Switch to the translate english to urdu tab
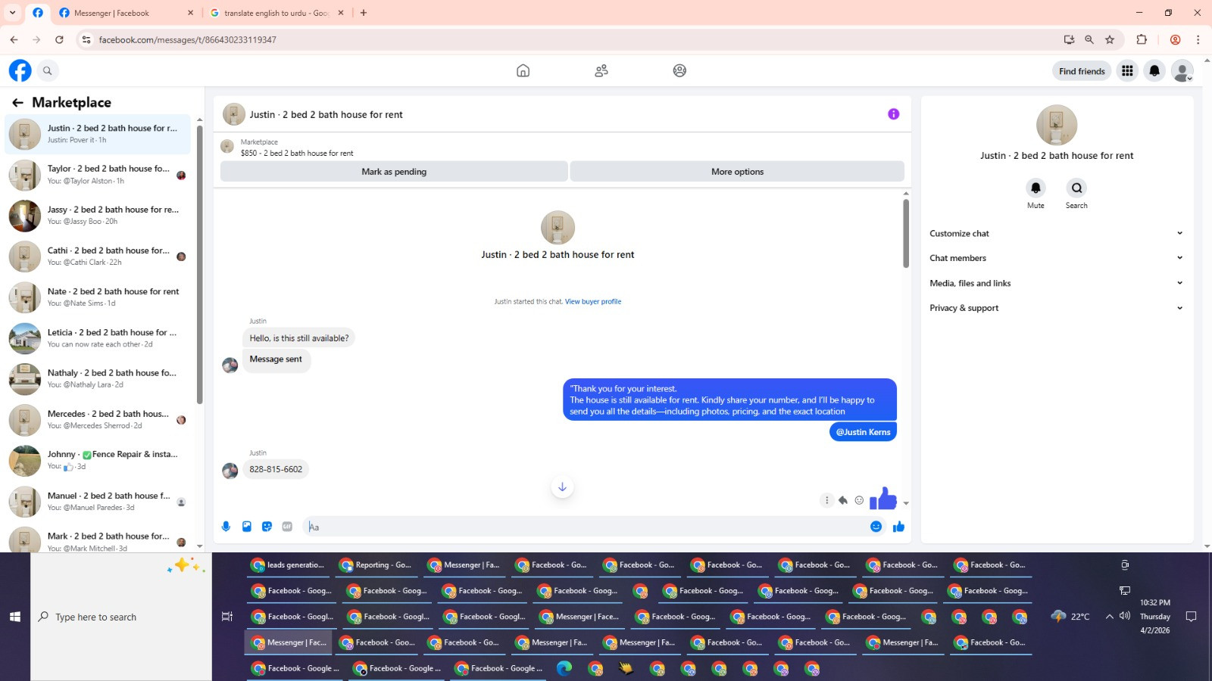The width and height of the screenshot is (1212, 681). pos(277,13)
